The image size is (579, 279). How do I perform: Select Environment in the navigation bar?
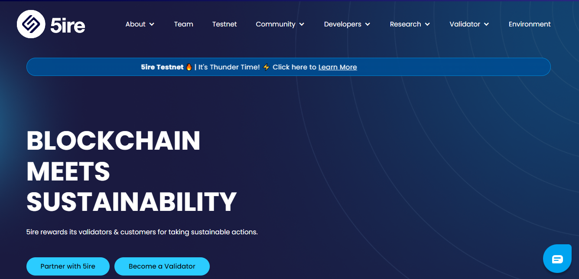[530, 24]
